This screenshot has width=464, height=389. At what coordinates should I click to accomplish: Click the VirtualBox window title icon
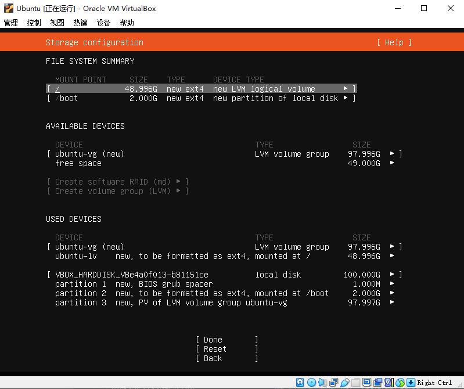click(8, 8)
